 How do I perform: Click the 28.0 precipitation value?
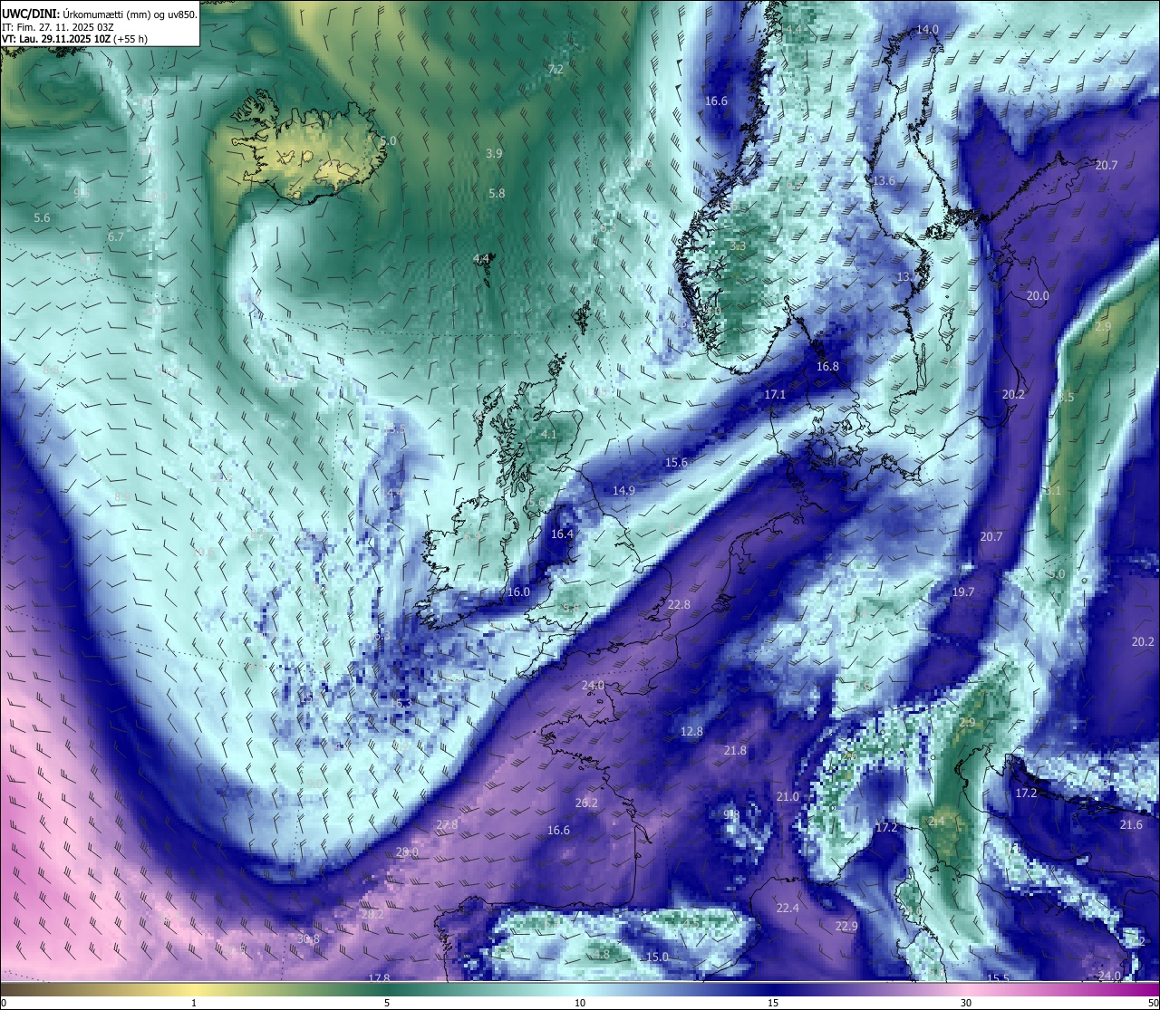pos(407,852)
